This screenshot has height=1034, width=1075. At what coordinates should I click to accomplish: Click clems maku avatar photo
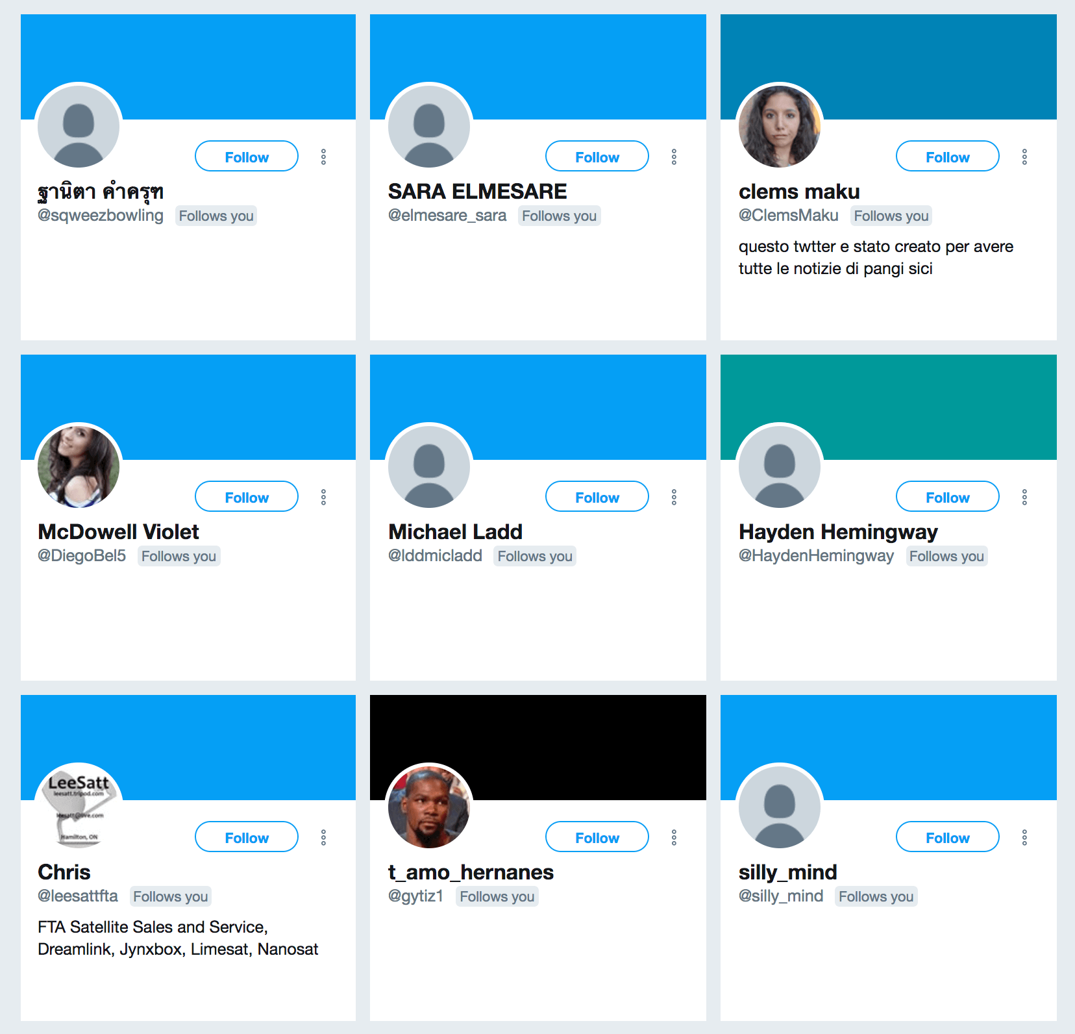[x=780, y=126]
